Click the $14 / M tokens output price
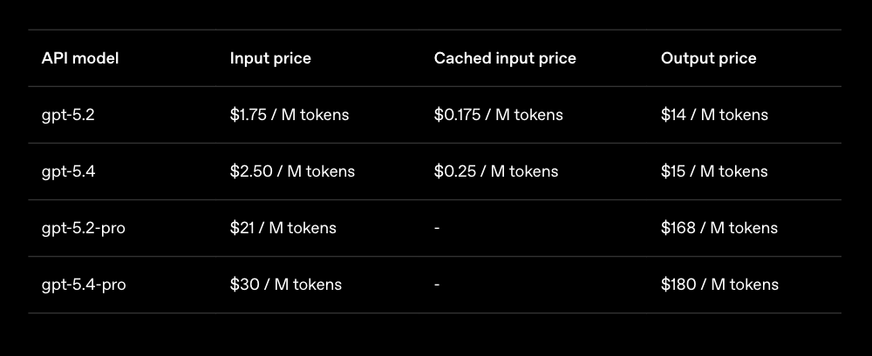This screenshot has height=356, width=872. [714, 115]
